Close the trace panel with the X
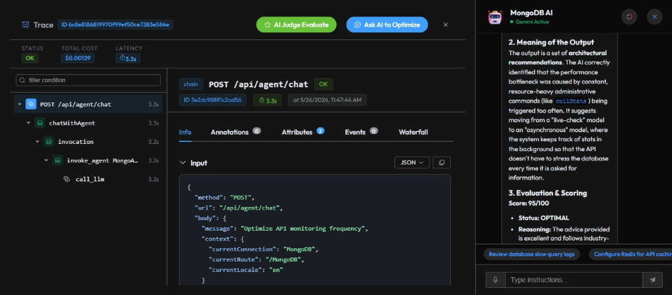The height and width of the screenshot is (295, 672). point(446,25)
